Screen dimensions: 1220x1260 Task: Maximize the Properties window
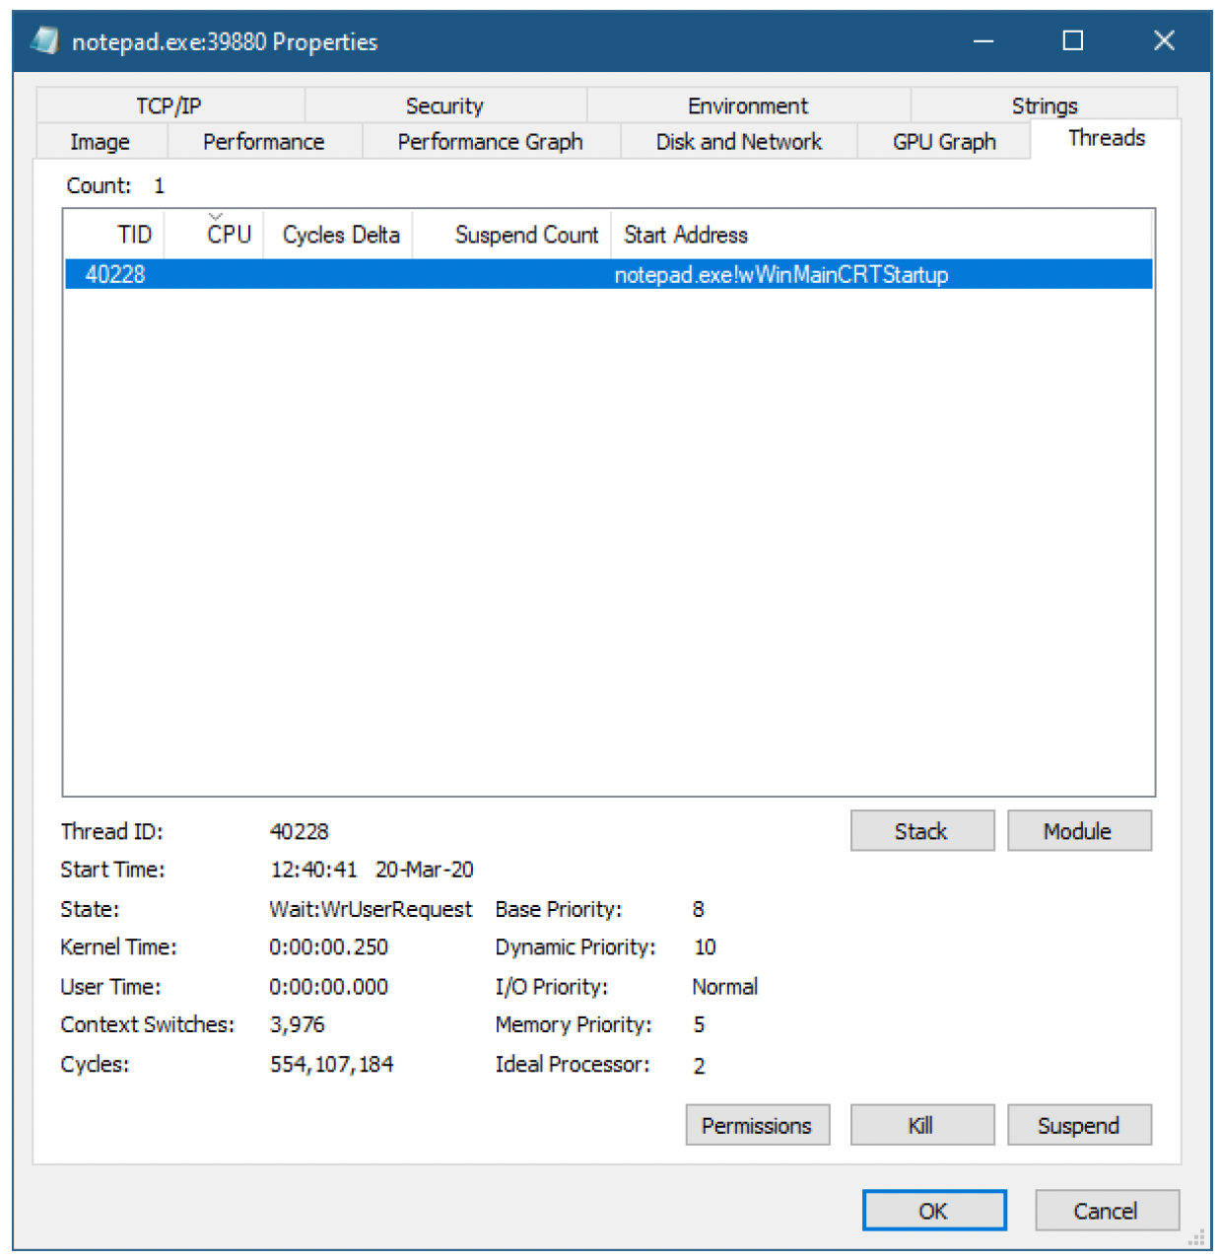pyautogui.click(x=1073, y=40)
